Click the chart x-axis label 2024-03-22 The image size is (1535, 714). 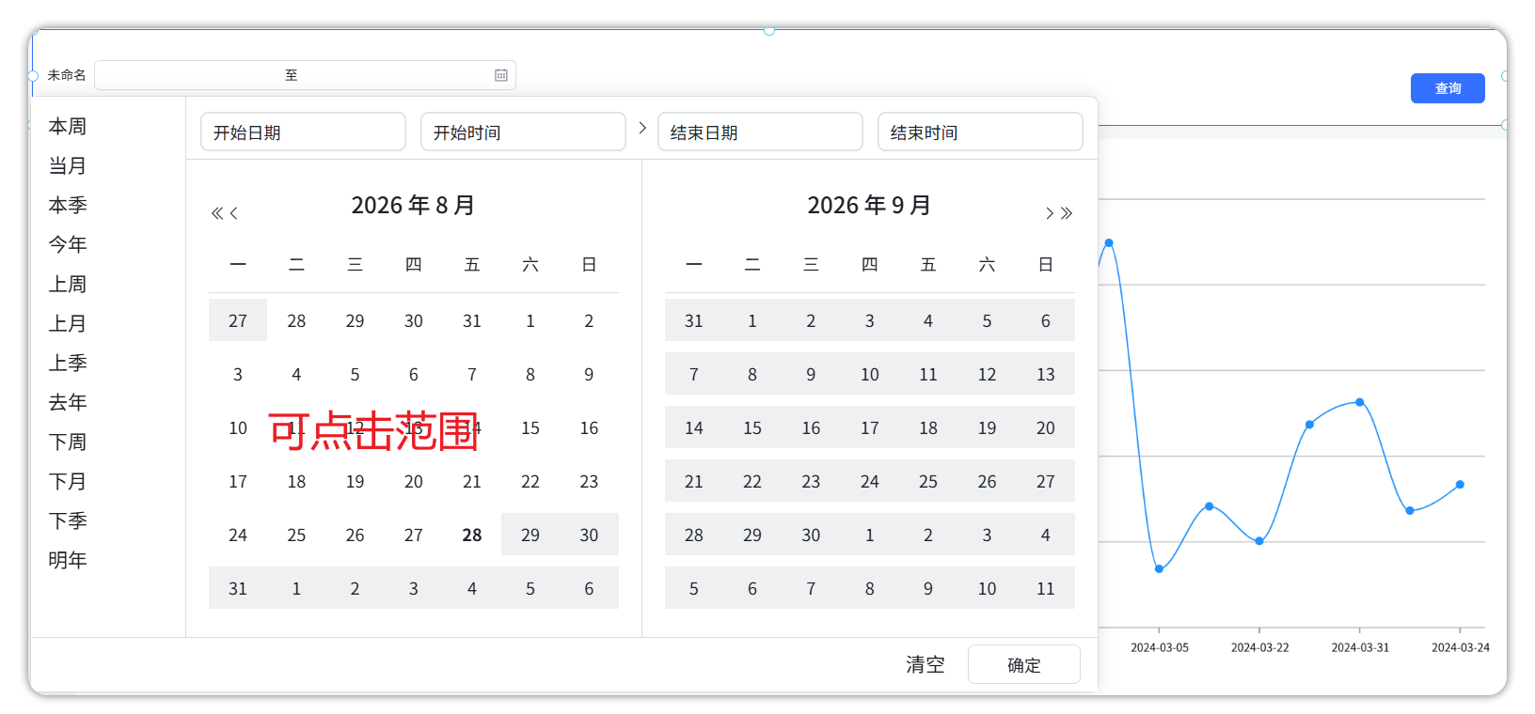1259,647
